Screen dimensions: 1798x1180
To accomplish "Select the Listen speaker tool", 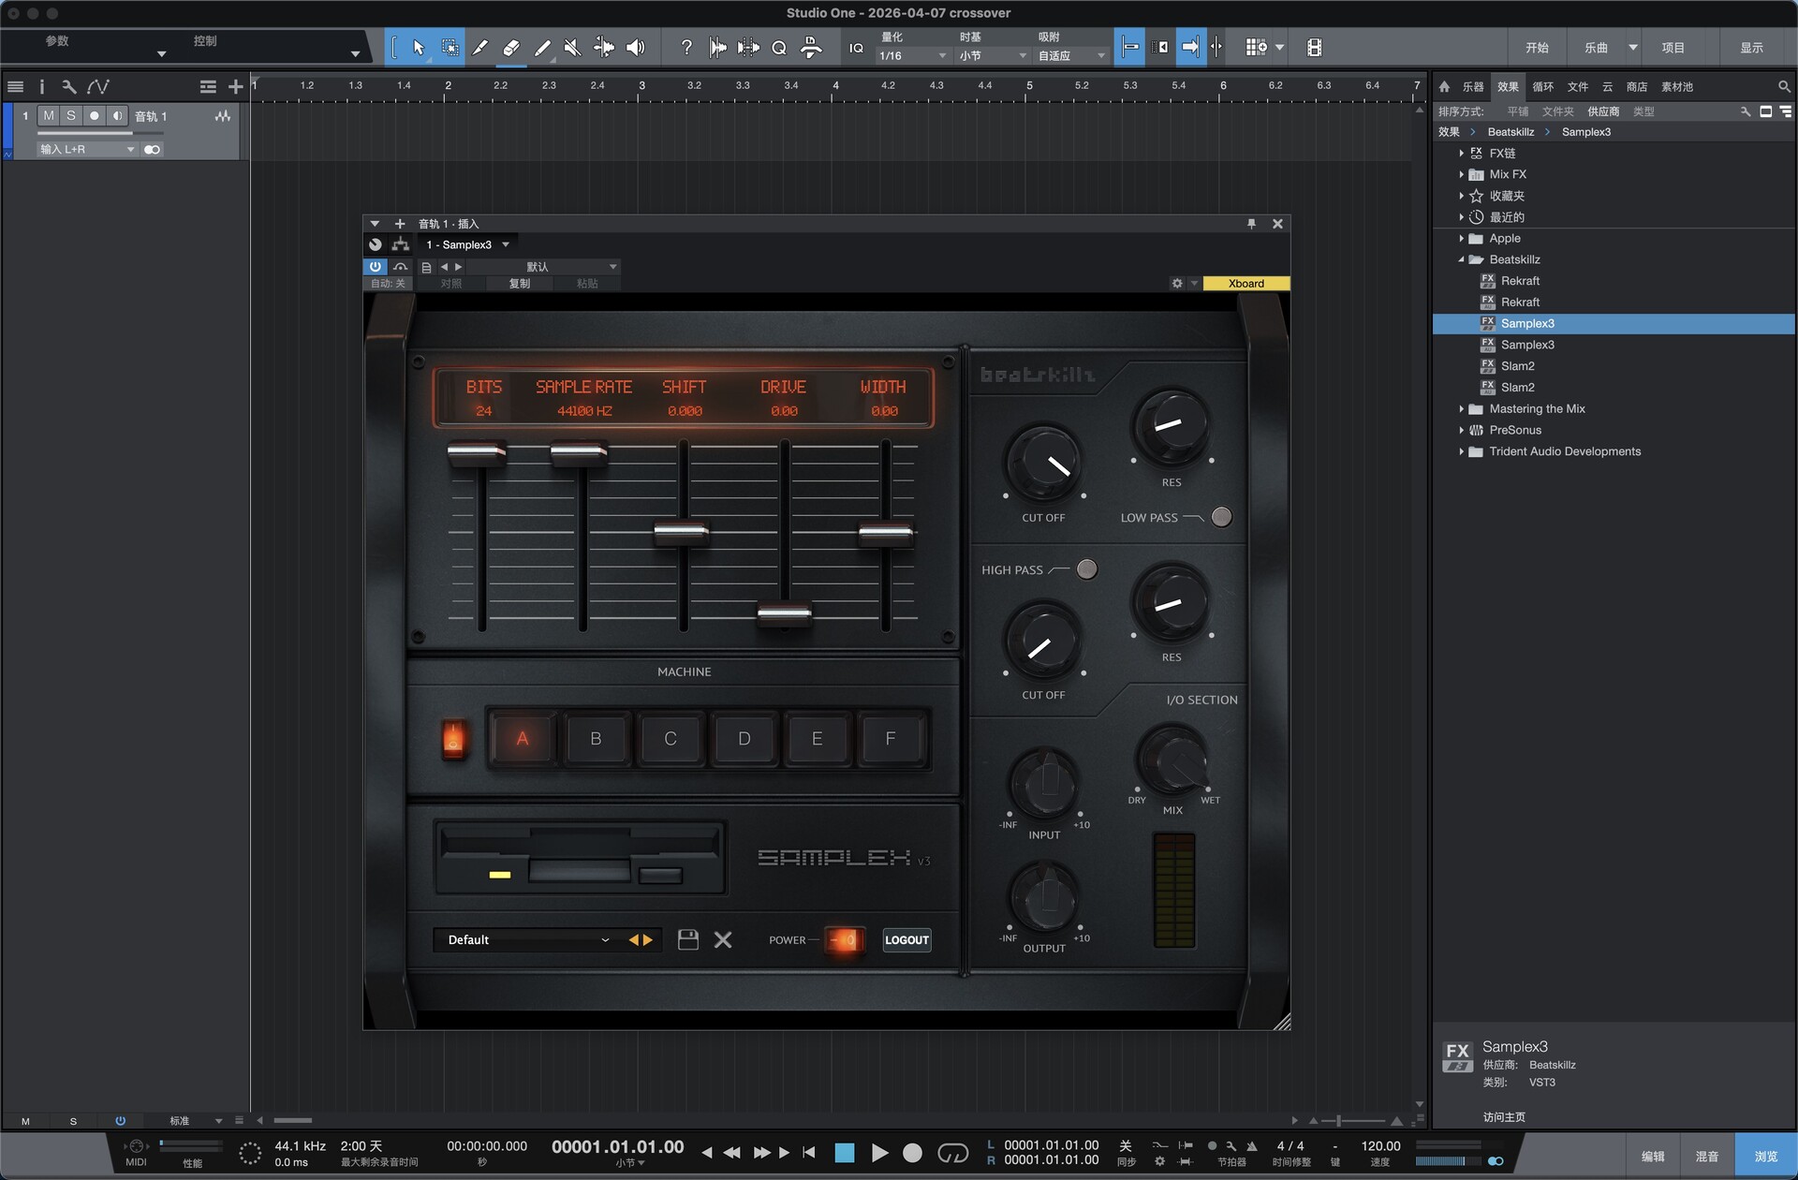I will (x=635, y=48).
